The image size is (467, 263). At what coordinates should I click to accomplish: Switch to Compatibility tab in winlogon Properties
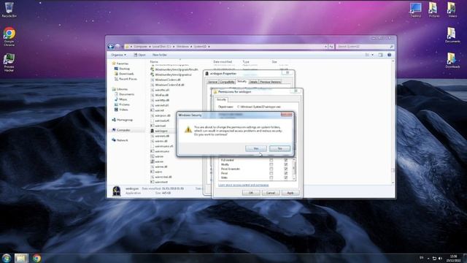click(x=227, y=82)
